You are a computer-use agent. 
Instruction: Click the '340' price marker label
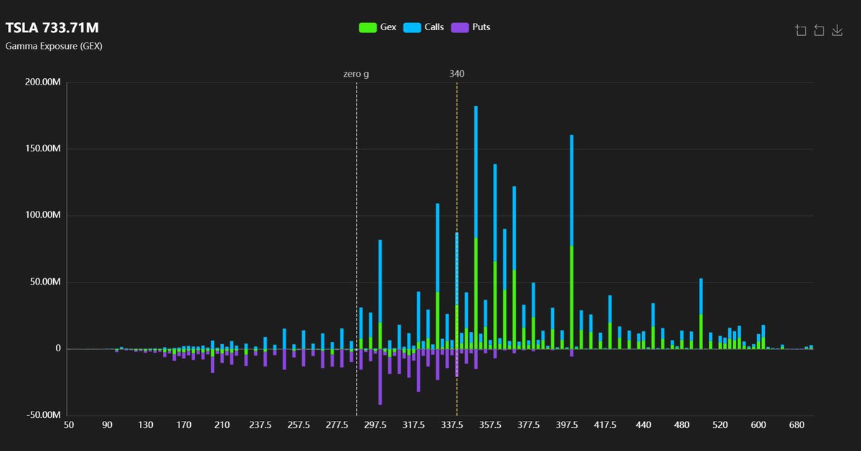point(456,73)
